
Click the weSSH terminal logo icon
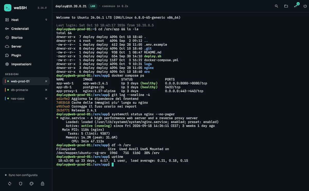(x=8, y=8)
